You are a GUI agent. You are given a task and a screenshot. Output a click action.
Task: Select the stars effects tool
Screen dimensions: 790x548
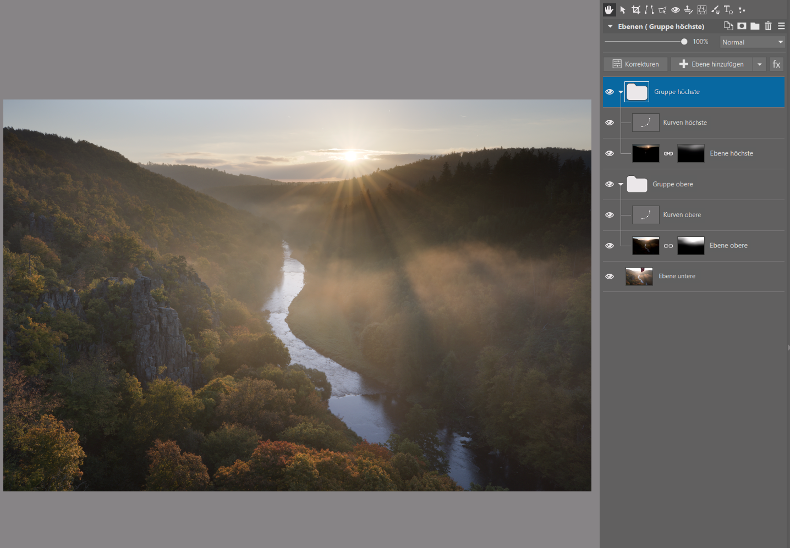pyautogui.click(x=742, y=10)
